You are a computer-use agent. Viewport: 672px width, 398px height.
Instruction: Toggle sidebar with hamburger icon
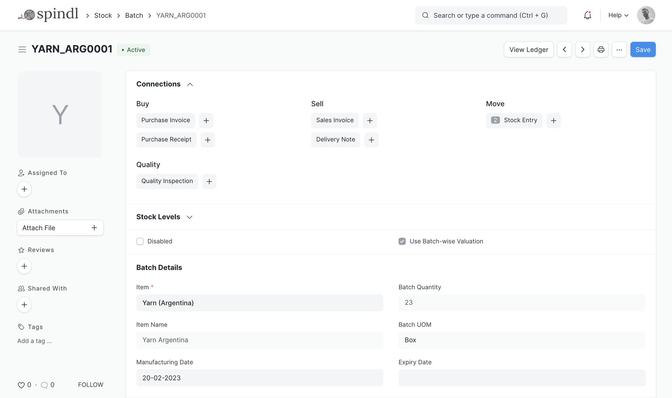point(22,49)
